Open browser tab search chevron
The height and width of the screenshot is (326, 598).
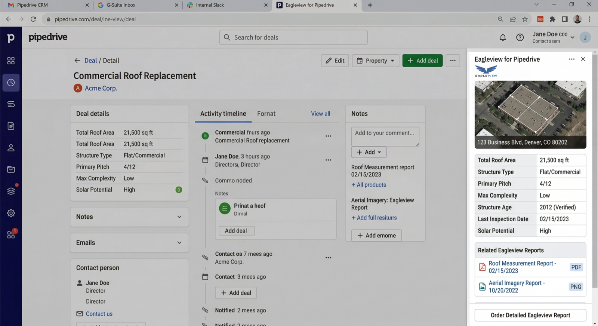536,5
